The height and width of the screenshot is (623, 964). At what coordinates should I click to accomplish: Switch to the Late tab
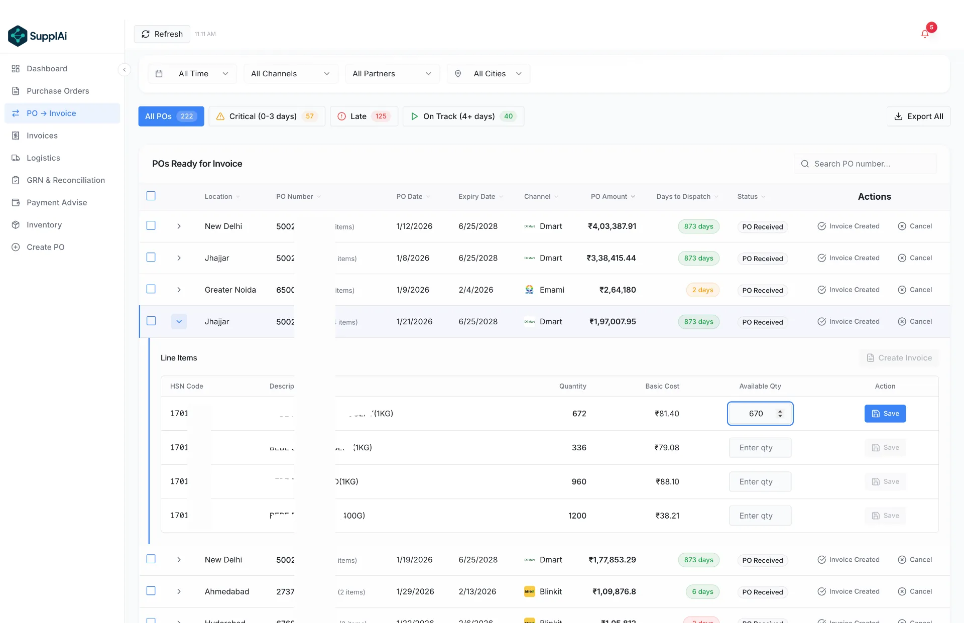pyautogui.click(x=364, y=116)
